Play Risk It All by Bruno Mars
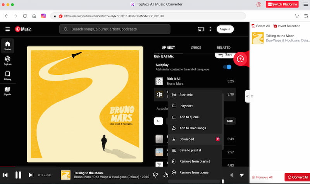The width and height of the screenshot is (310, 184). [195, 81]
